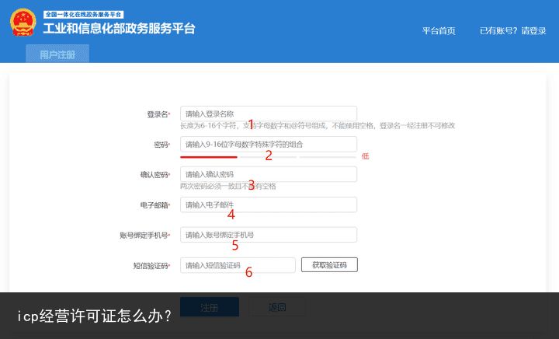The image size is (559, 339).
Task: Select the 用户注册 tab
Action: pyautogui.click(x=57, y=54)
